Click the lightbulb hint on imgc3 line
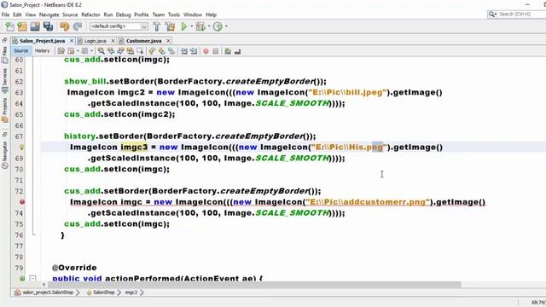The width and height of the screenshot is (546, 307). click(x=21, y=148)
